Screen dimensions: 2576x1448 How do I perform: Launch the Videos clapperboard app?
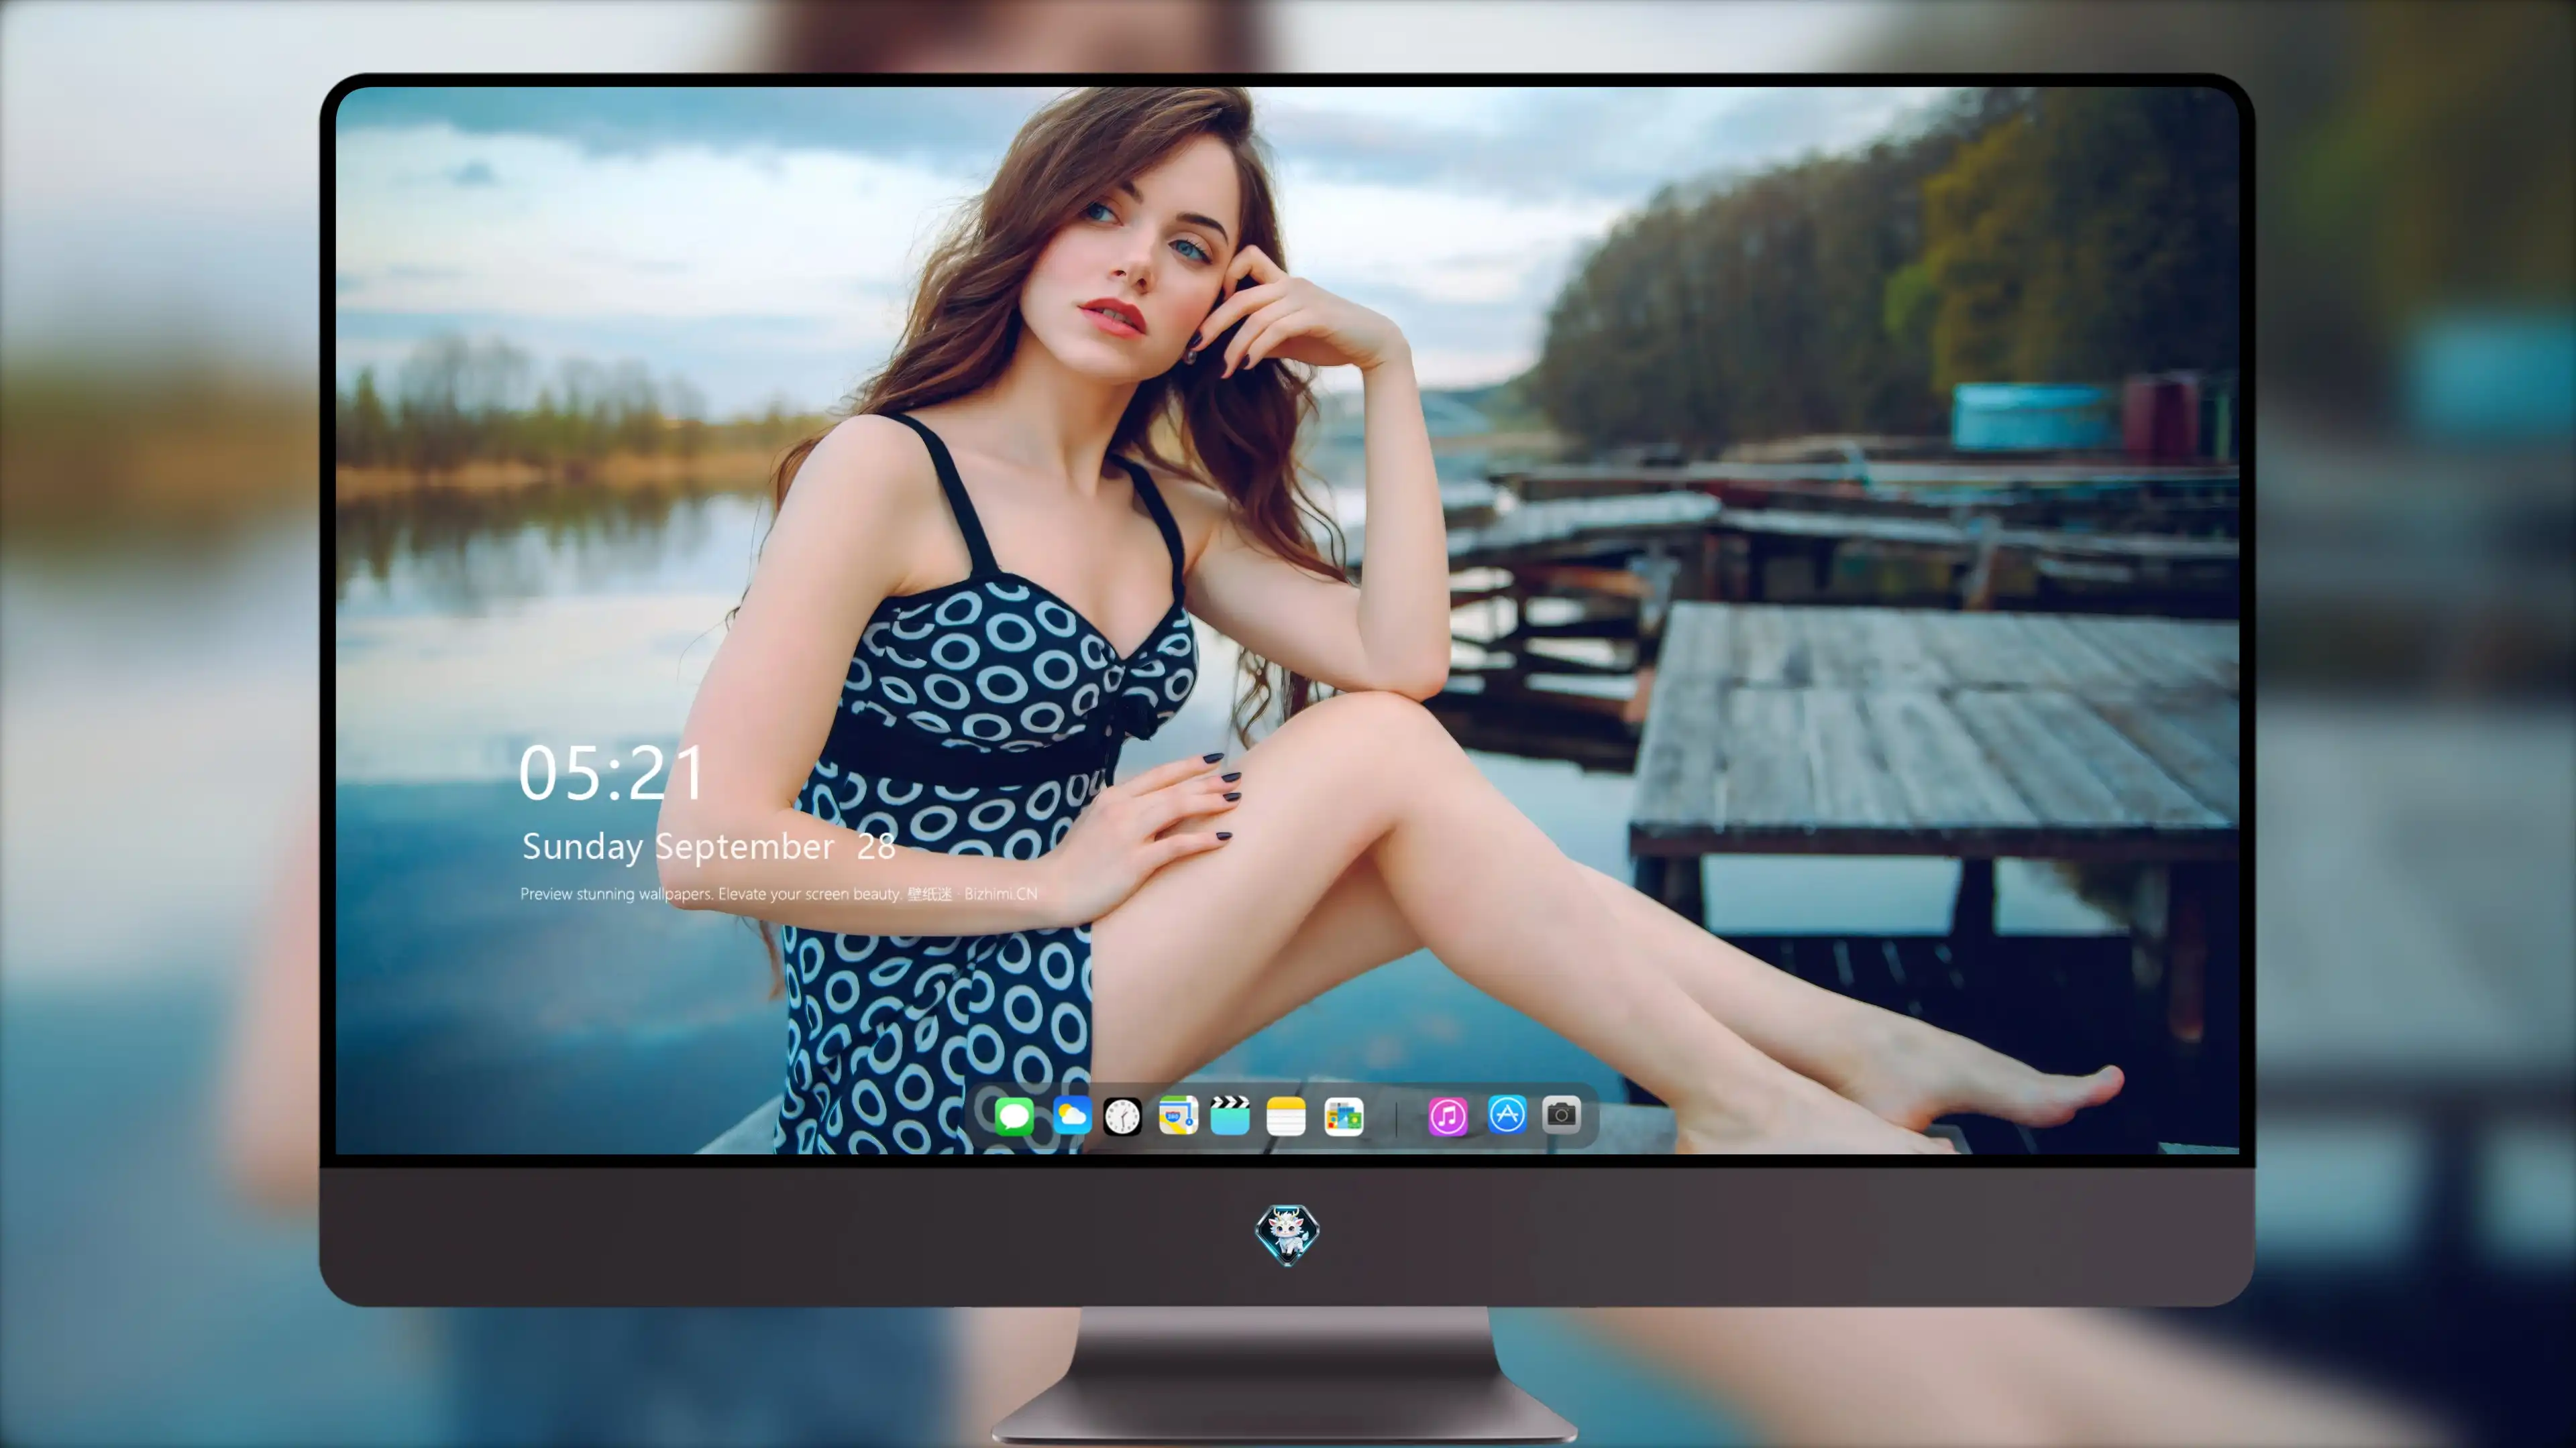(1230, 1115)
